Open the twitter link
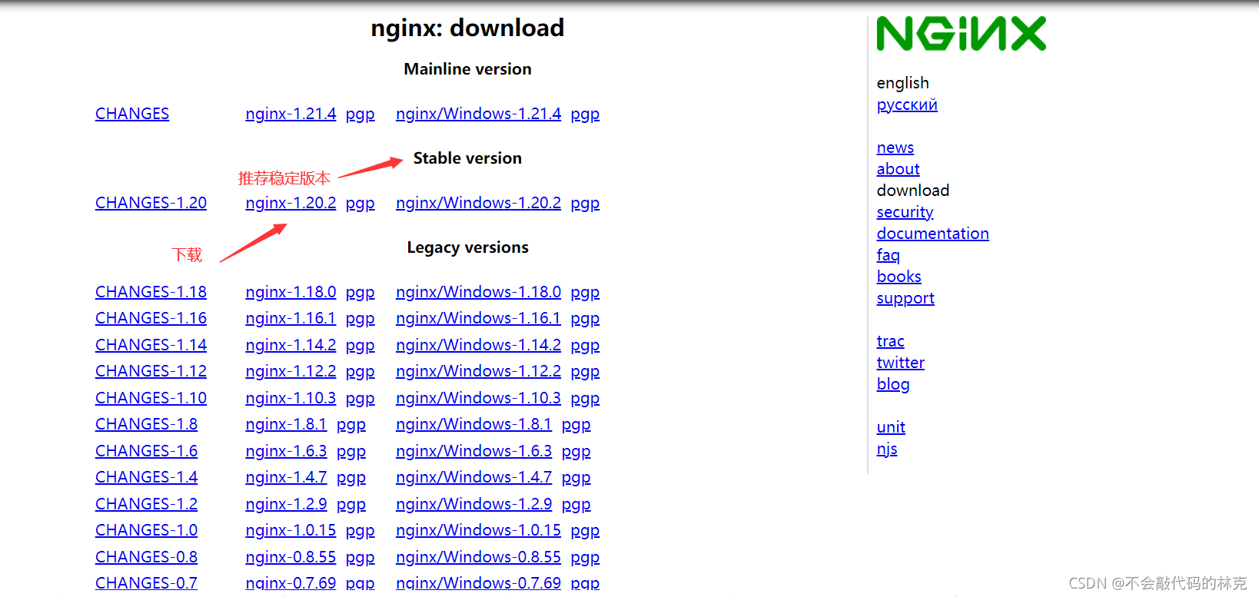 (x=900, y=363)
